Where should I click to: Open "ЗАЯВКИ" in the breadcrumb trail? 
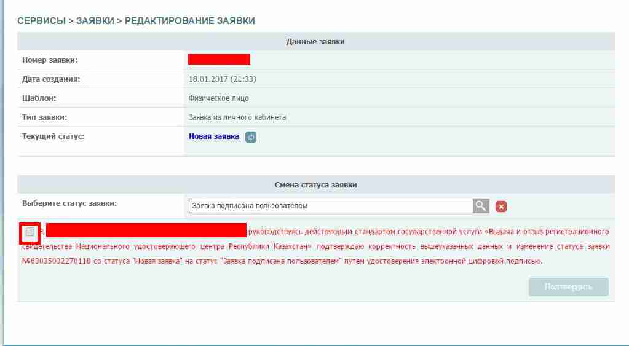tap(95, 21)
